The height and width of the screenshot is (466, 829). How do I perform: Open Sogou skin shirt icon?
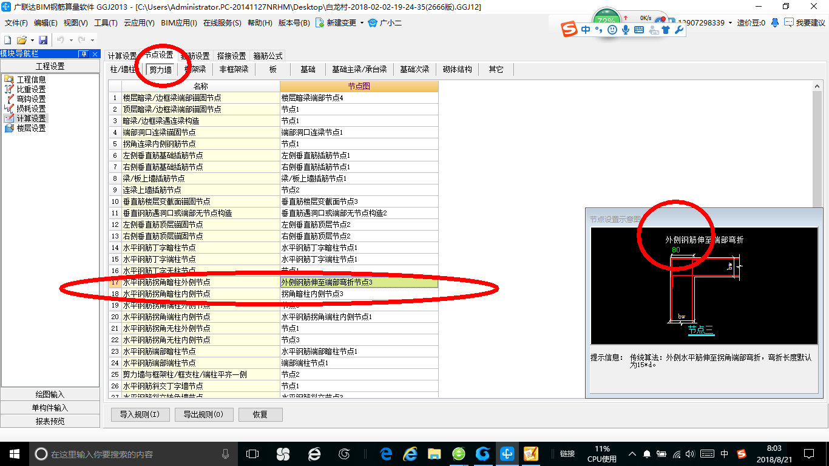pyautogui.click(x=666, y=29)
